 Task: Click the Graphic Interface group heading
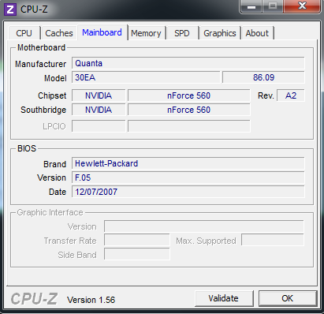[50, 212]
